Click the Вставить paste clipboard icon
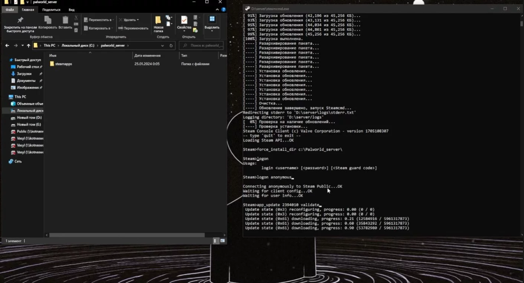The image size is (524, 283). (x=65, y=20)
